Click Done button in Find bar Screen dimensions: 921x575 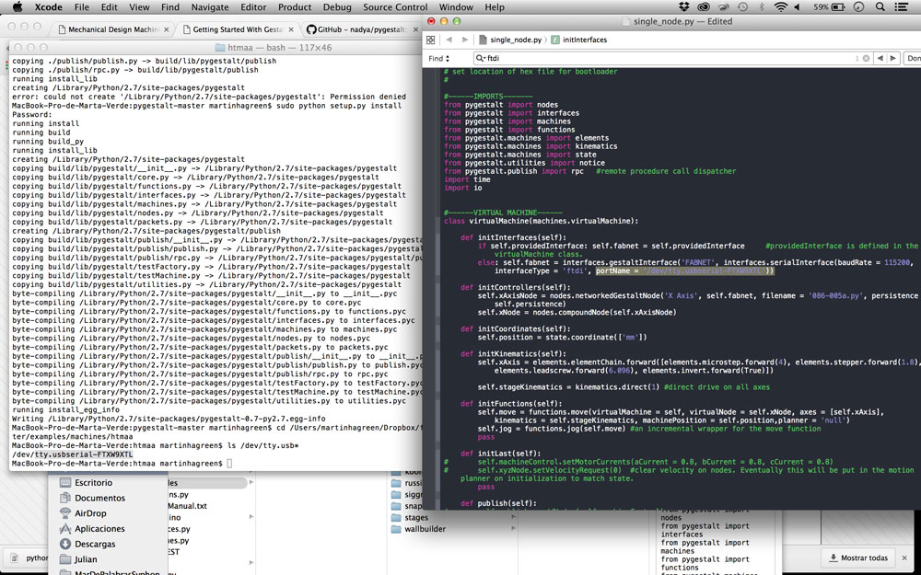pos(913,58)
